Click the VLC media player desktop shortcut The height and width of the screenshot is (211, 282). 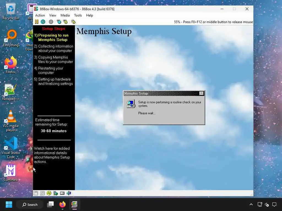(11, 121)
